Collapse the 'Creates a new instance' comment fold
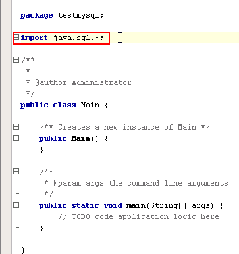The height and width of the screenshot is (254, 239). click(16, 127)
